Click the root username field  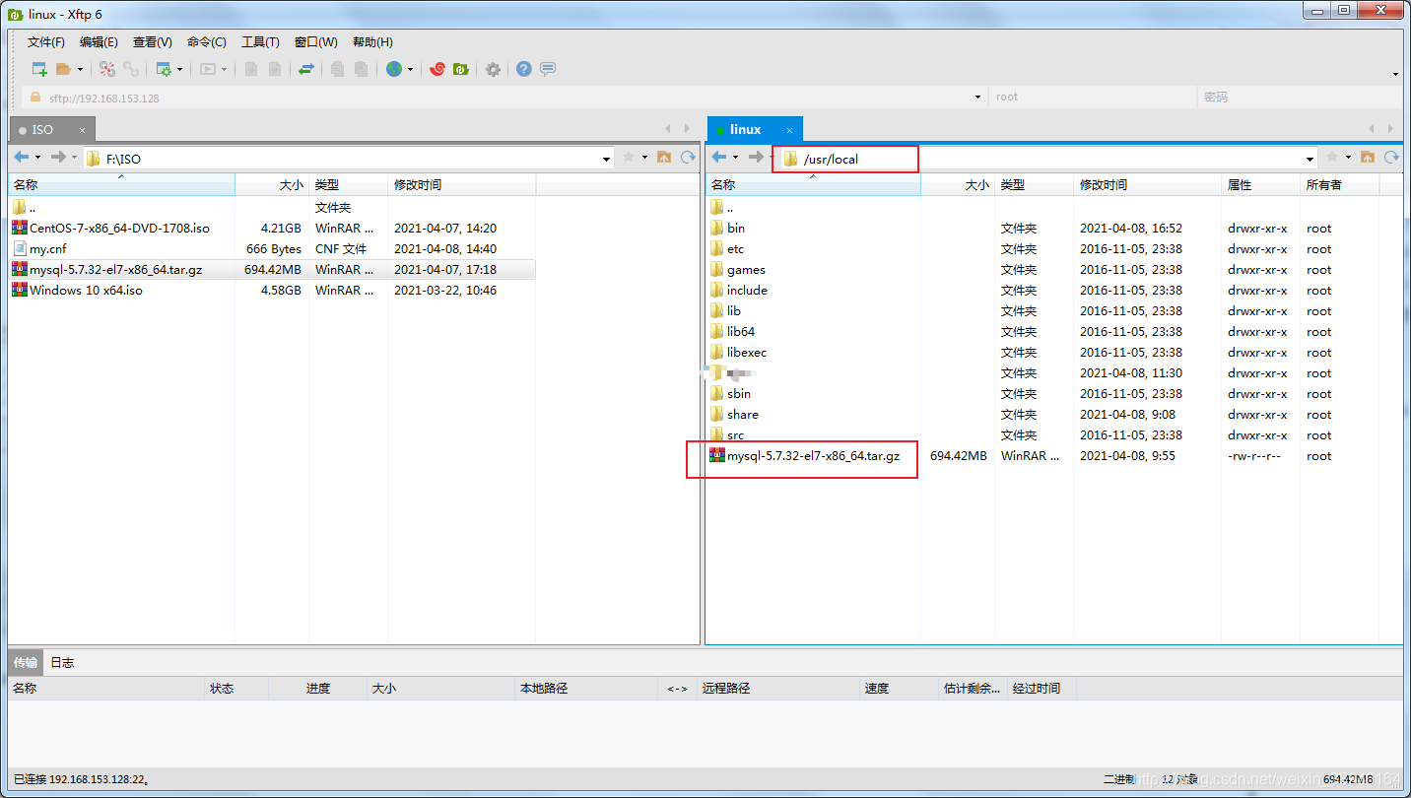[1093, 98]
